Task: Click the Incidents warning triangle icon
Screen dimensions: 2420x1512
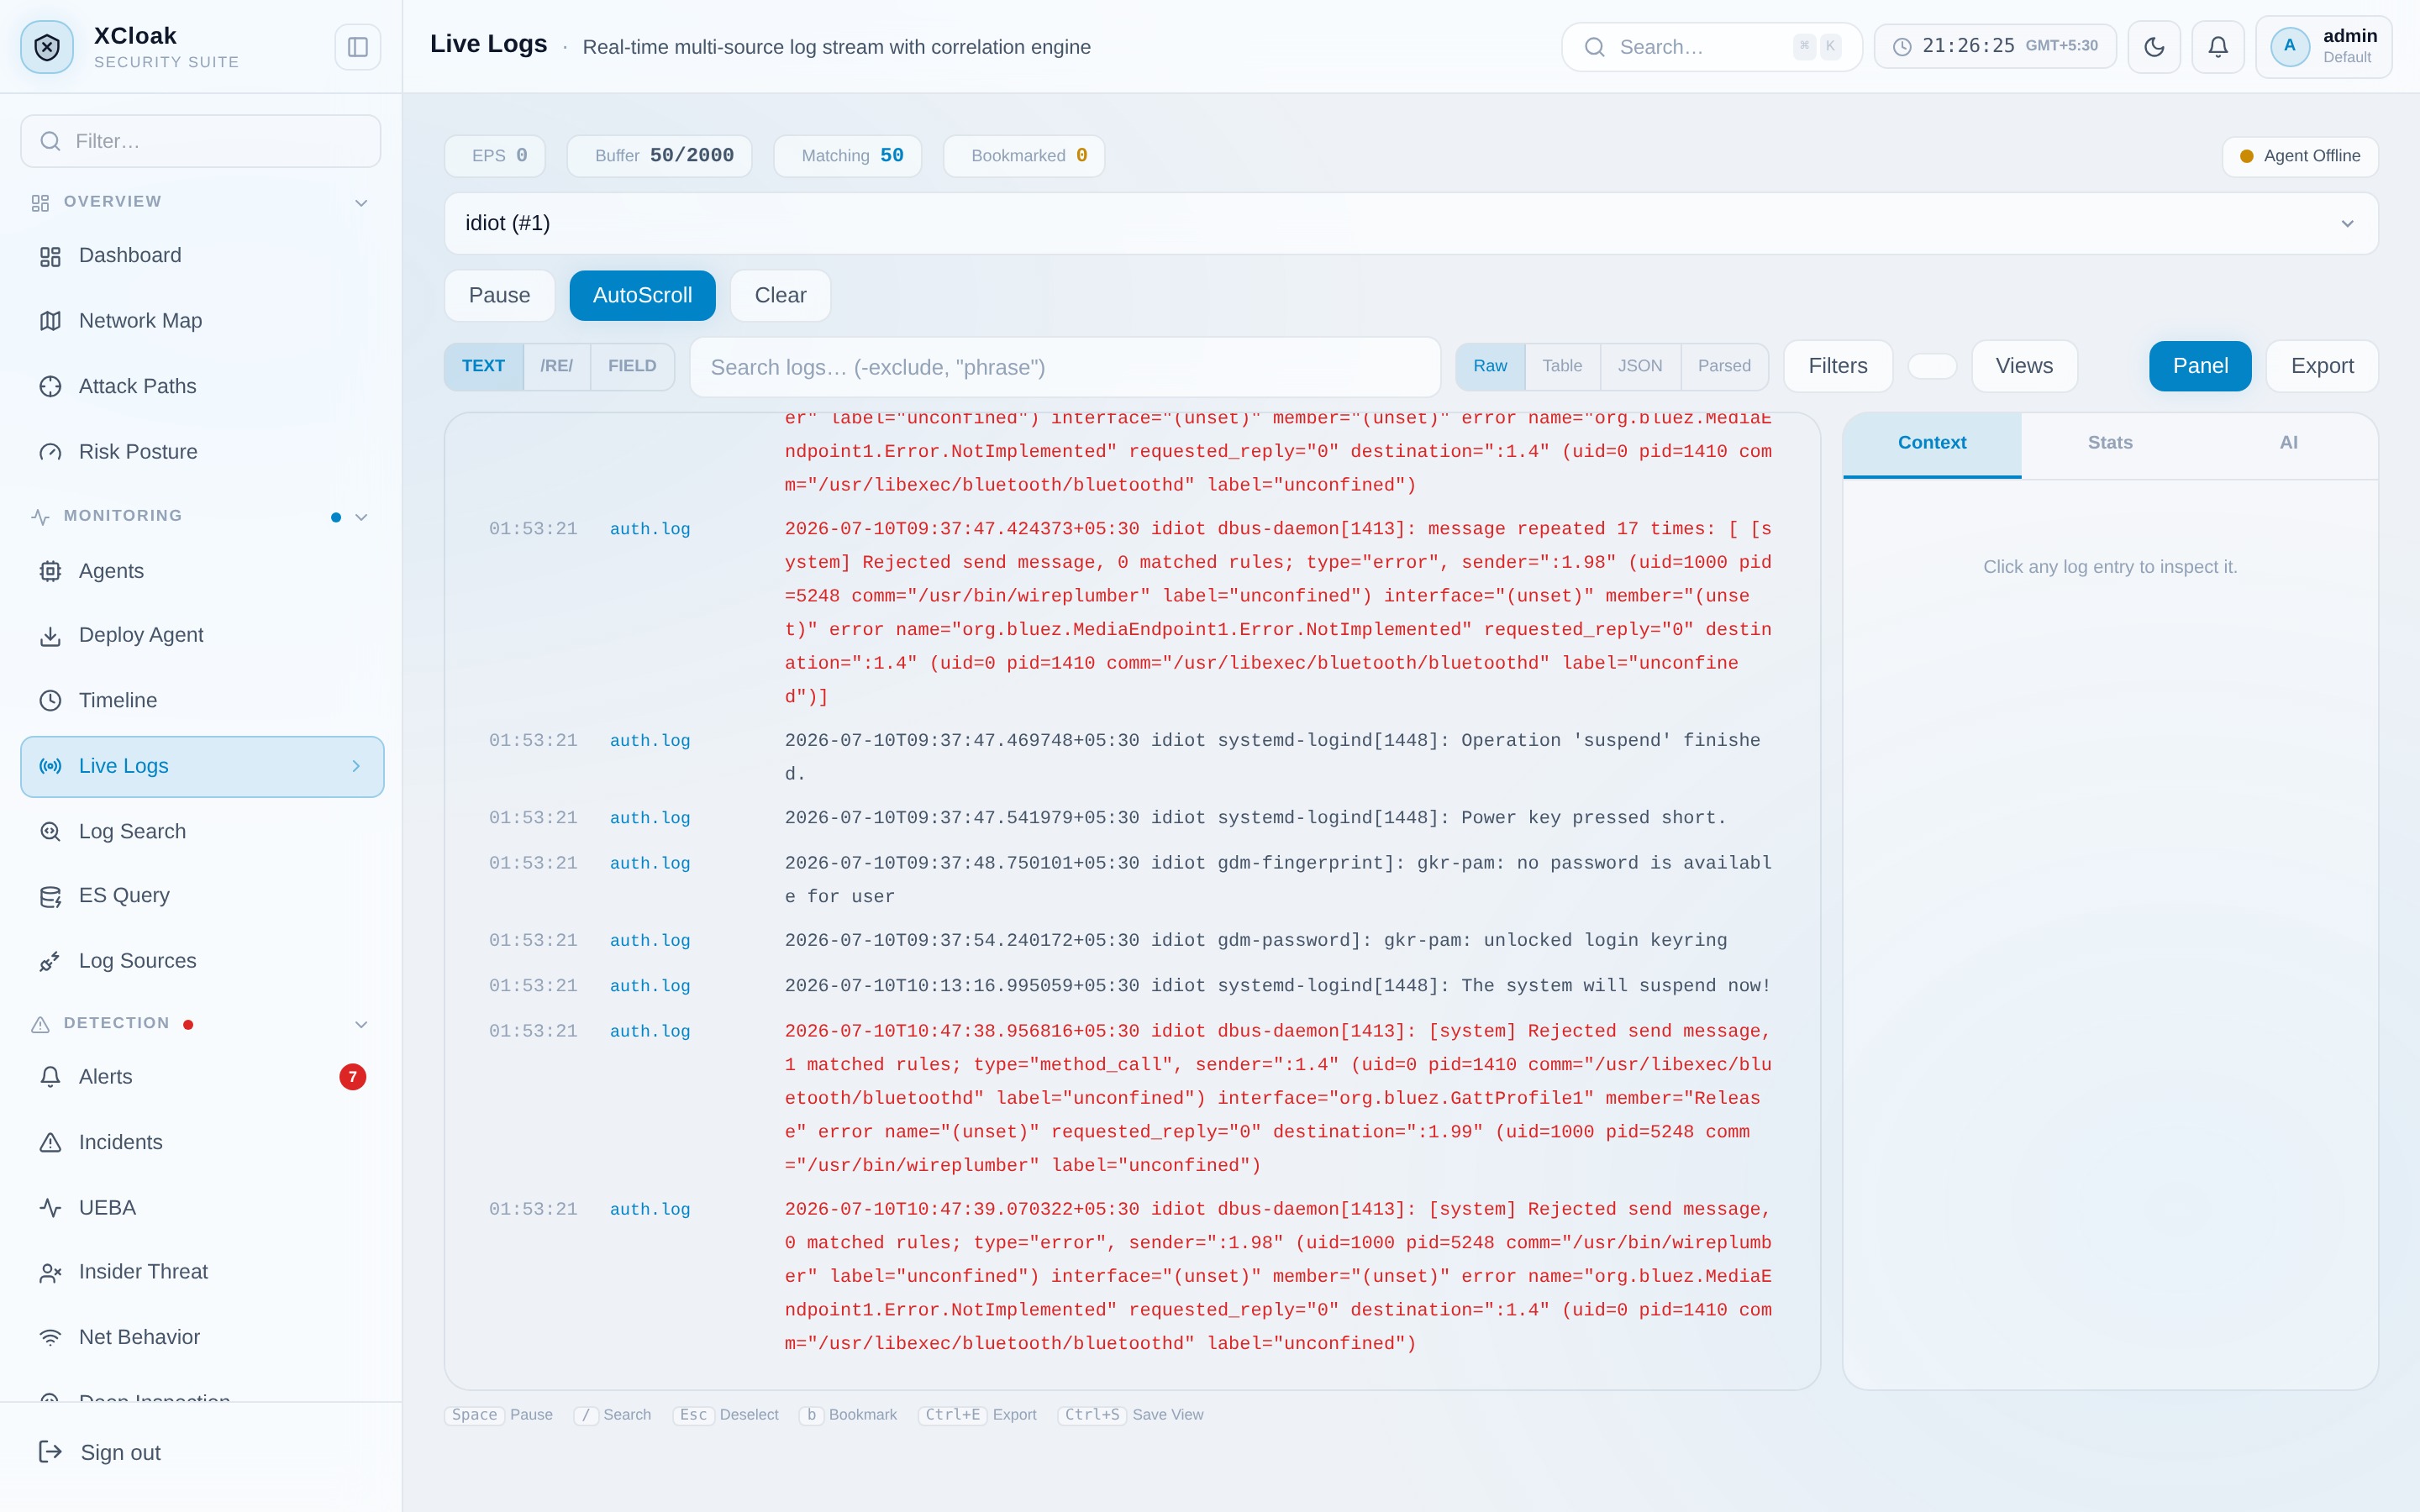Action: (x=50, y=1142)
